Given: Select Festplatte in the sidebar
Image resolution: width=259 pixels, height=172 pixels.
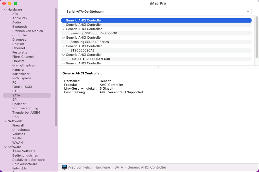Looking at the screenshot, I should click(x=20, y=52).
